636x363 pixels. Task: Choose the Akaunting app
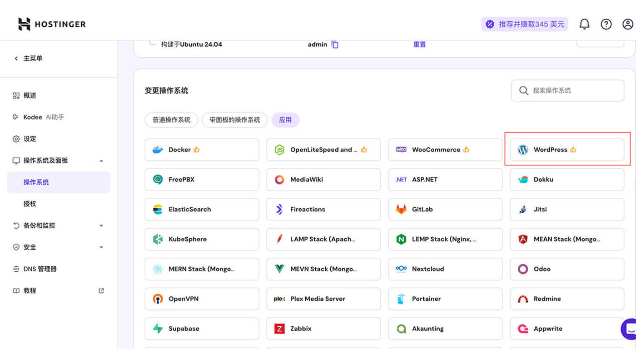point(445,329)
